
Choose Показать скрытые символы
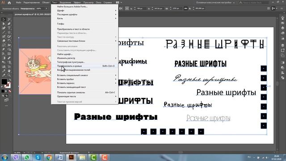click(x=84, y=93)
